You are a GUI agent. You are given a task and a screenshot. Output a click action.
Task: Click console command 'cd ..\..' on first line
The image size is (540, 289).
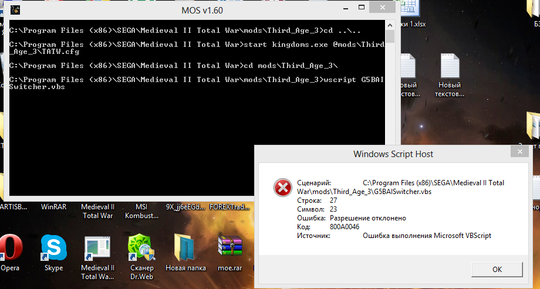(x=342, y=30)
